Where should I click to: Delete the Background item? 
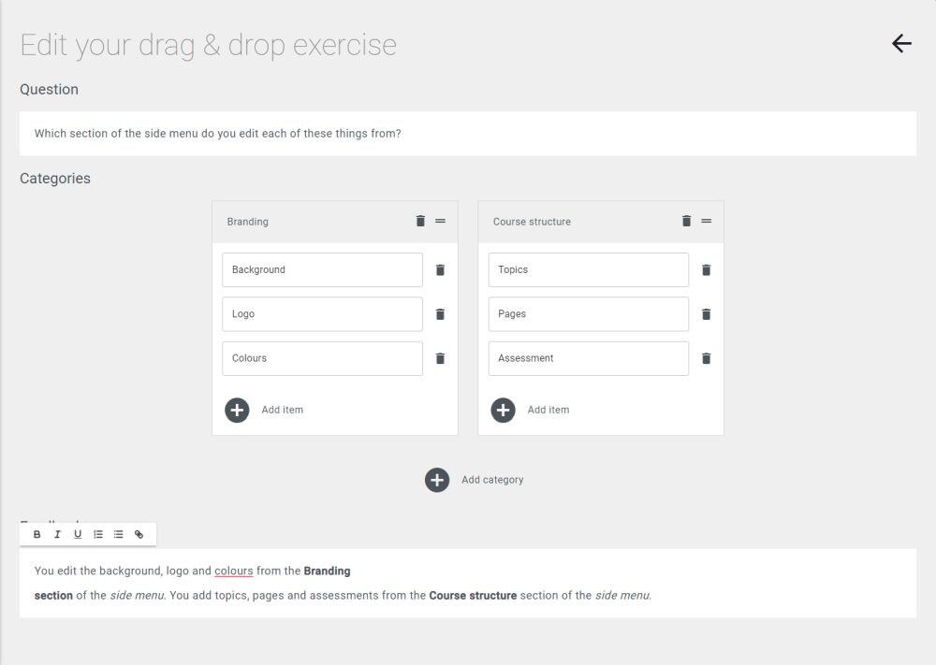440,269
